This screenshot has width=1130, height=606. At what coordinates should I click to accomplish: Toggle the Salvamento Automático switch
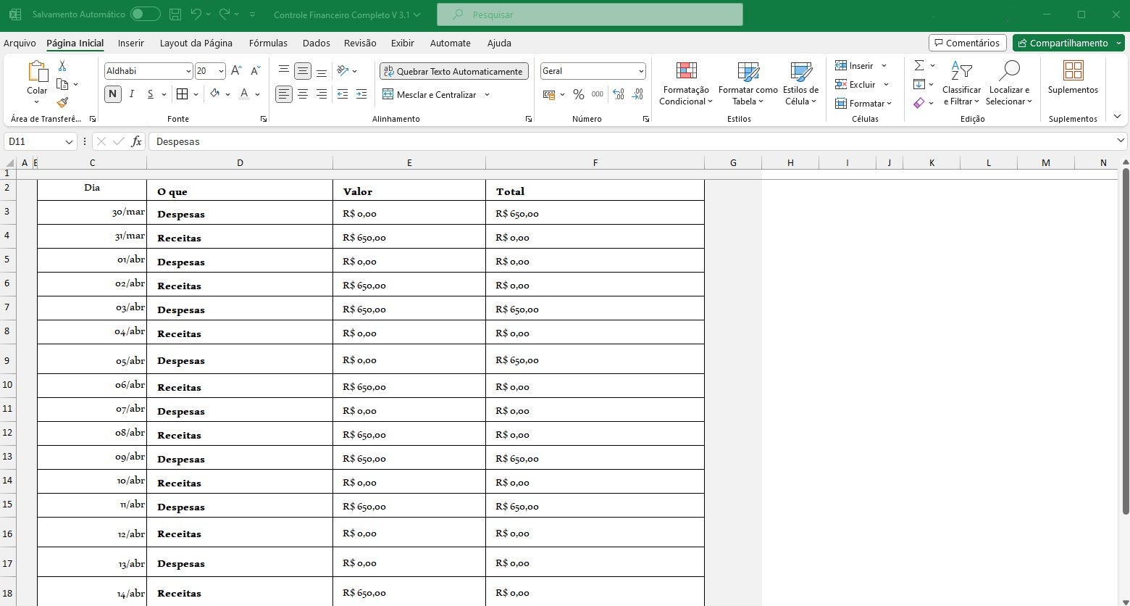click(x=145, y=14)
